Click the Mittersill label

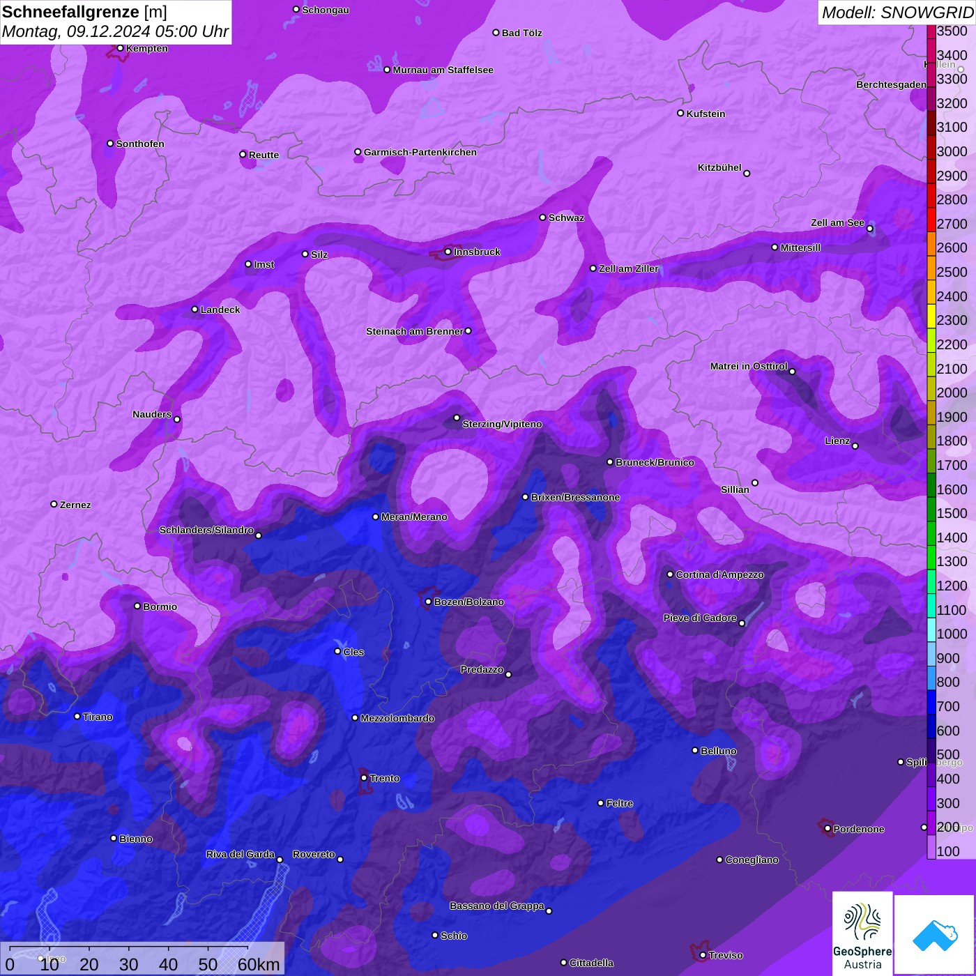(800, 247)
